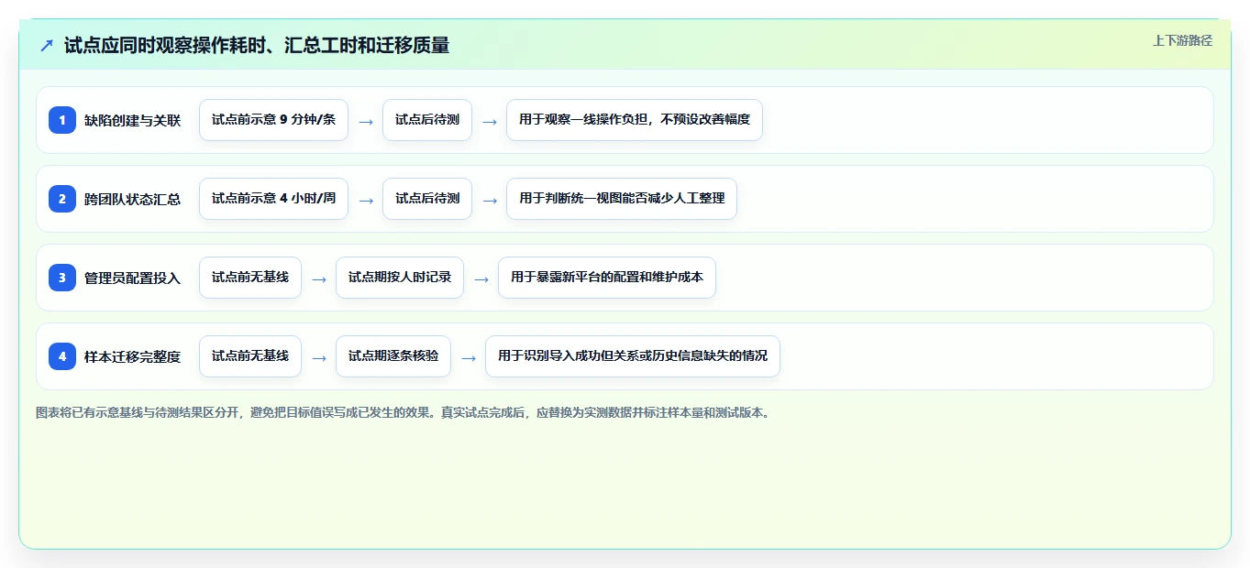
Task: Click the arrow icon beside the title
Action: pyautogui.click(x=47, y=45)
